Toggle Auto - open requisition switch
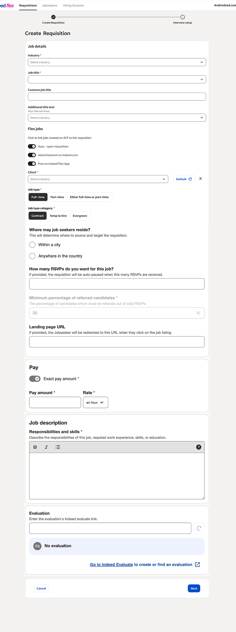 [x=32, y=146]
